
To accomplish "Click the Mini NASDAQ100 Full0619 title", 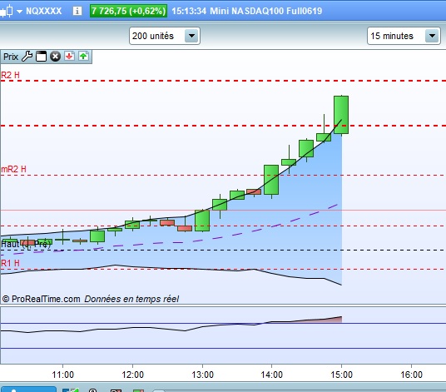I will [x=266, y=11].
